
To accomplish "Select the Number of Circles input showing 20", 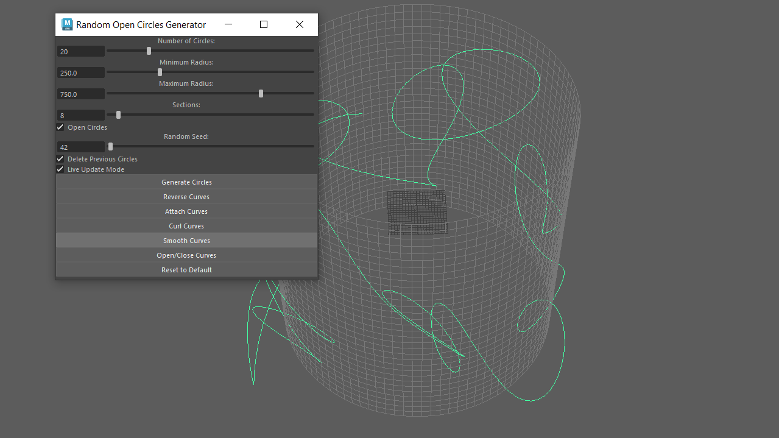I will pos(80,51).
